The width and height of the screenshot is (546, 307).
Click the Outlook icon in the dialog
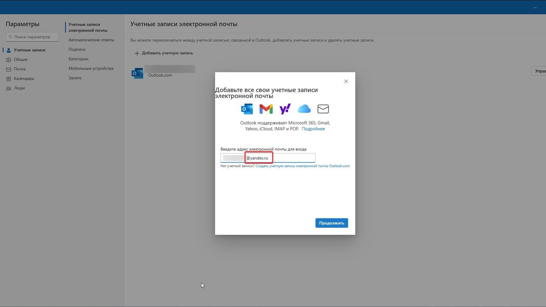[247, 109]
